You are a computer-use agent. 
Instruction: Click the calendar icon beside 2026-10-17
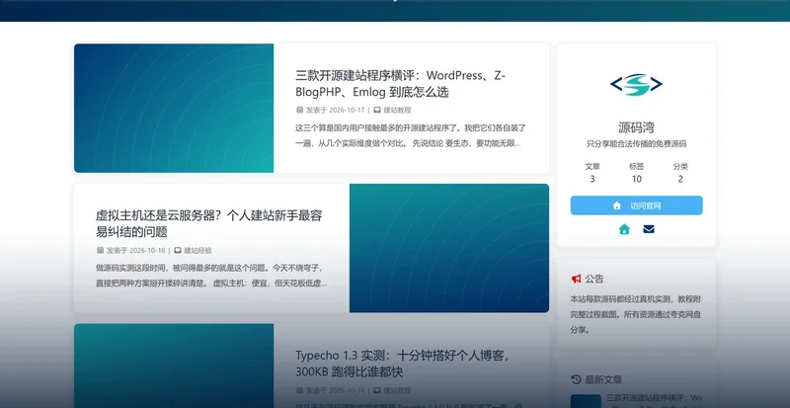click(x=300, y=110)
